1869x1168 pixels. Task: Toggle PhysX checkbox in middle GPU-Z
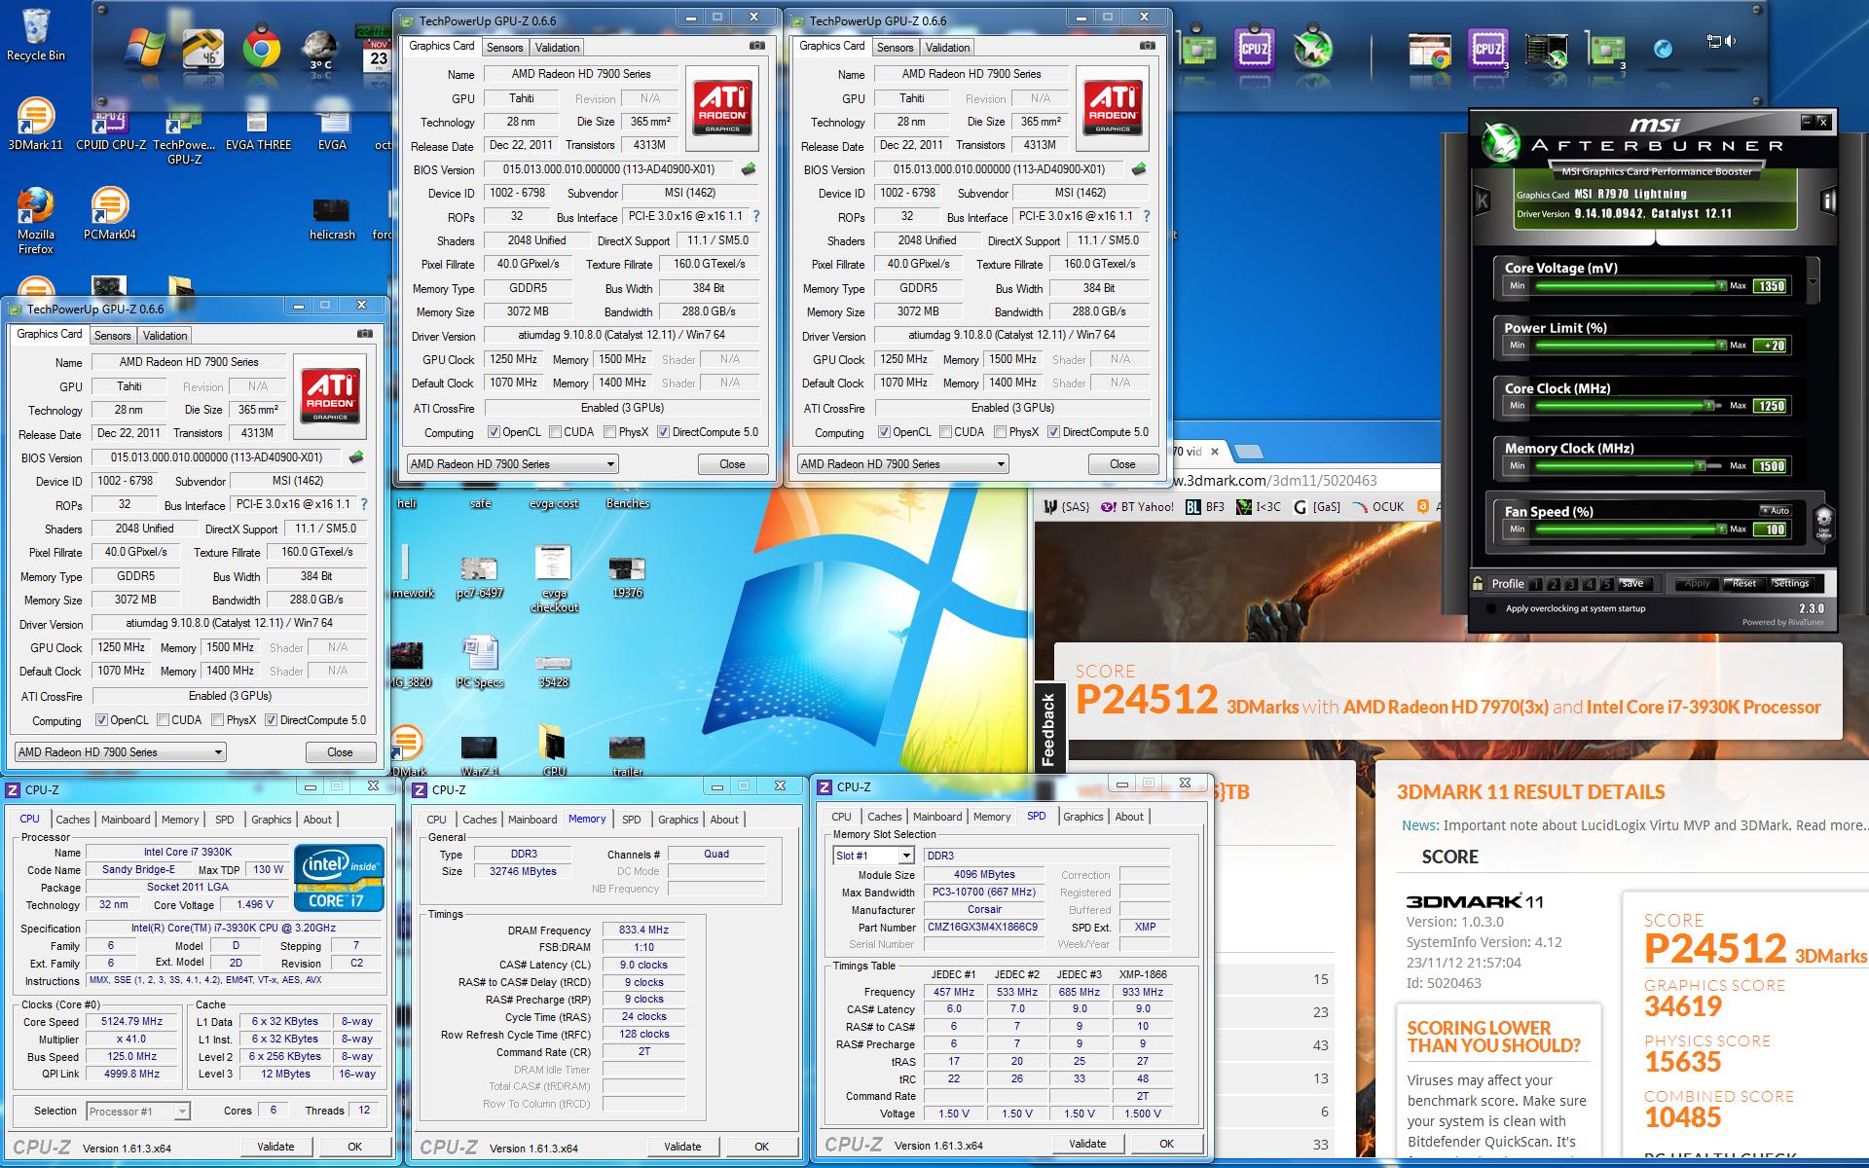tap(610, 432)
